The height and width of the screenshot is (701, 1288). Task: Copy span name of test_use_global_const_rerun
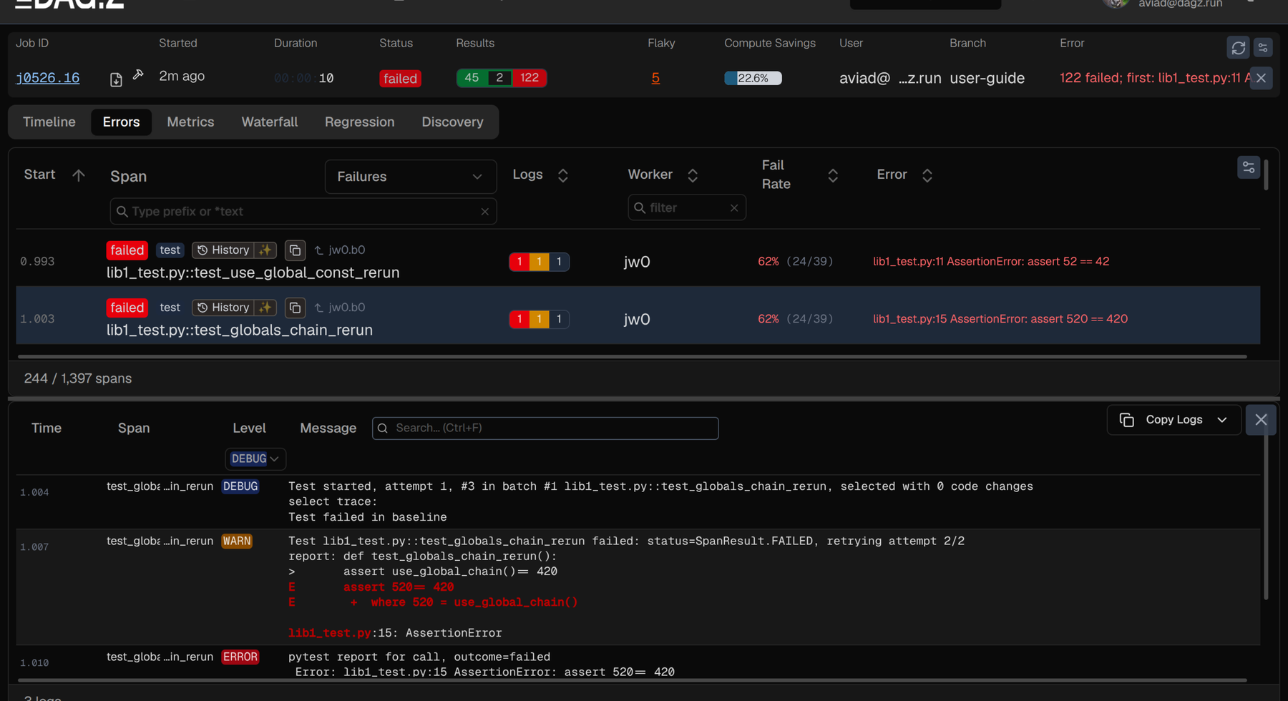click(295, 250)
